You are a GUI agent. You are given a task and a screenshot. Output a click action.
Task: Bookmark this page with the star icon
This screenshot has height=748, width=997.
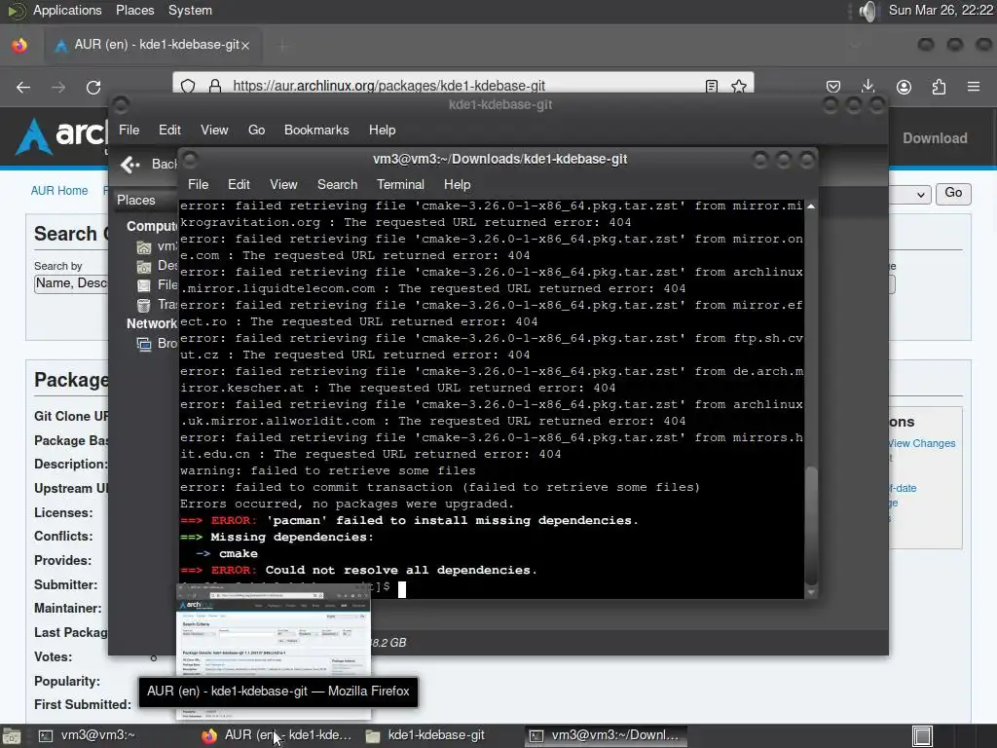[738, 86]
